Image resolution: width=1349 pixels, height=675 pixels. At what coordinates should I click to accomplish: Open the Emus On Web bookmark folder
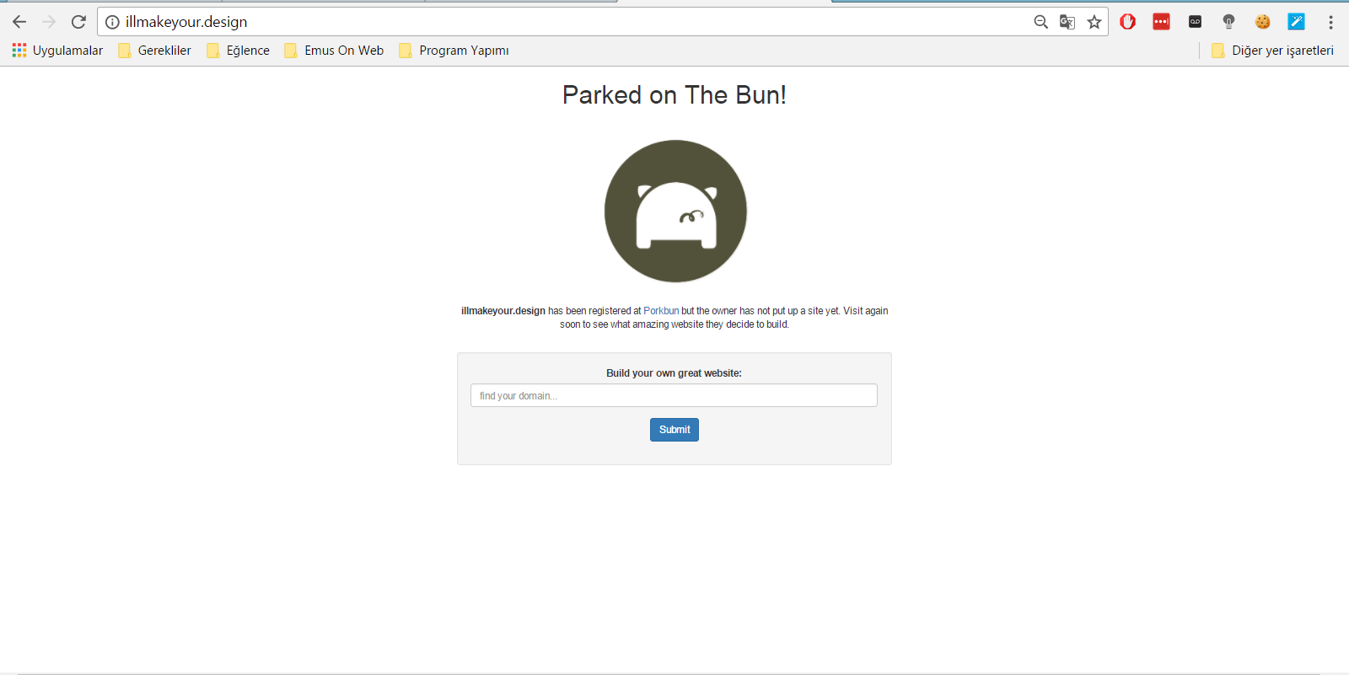point(335,51)
